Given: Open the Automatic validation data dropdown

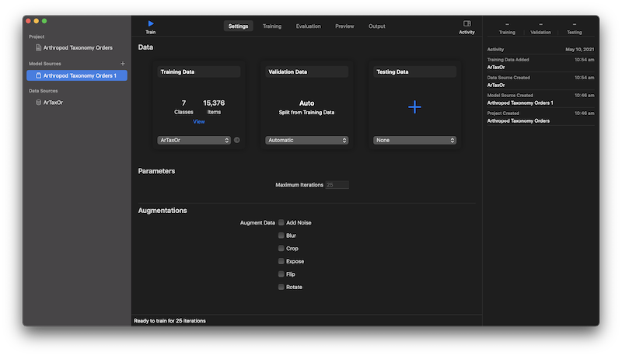Looking at the screenshot, I should click(306, 141).
